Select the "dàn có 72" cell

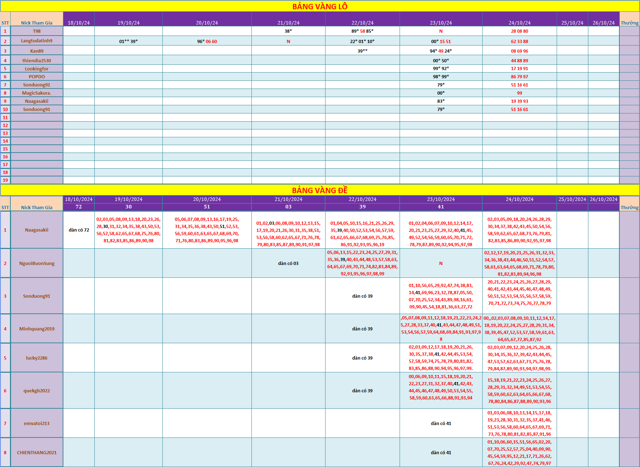pyautogui.click(x=79, y=230)
